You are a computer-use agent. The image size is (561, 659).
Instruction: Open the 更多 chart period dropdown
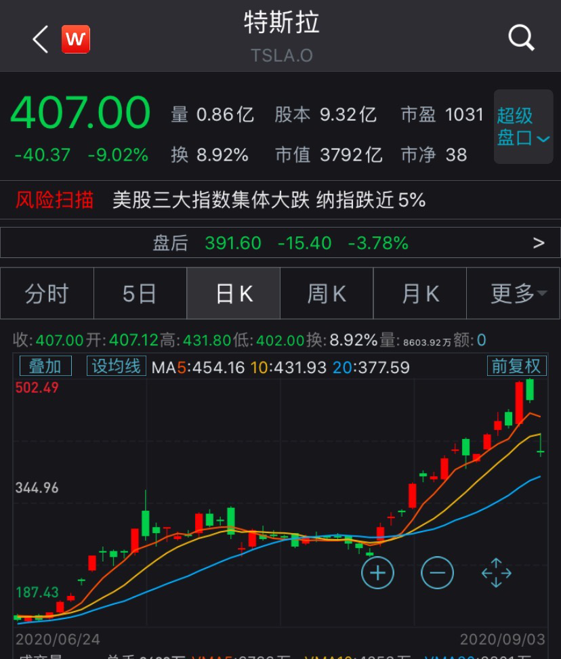coord(513,293)
